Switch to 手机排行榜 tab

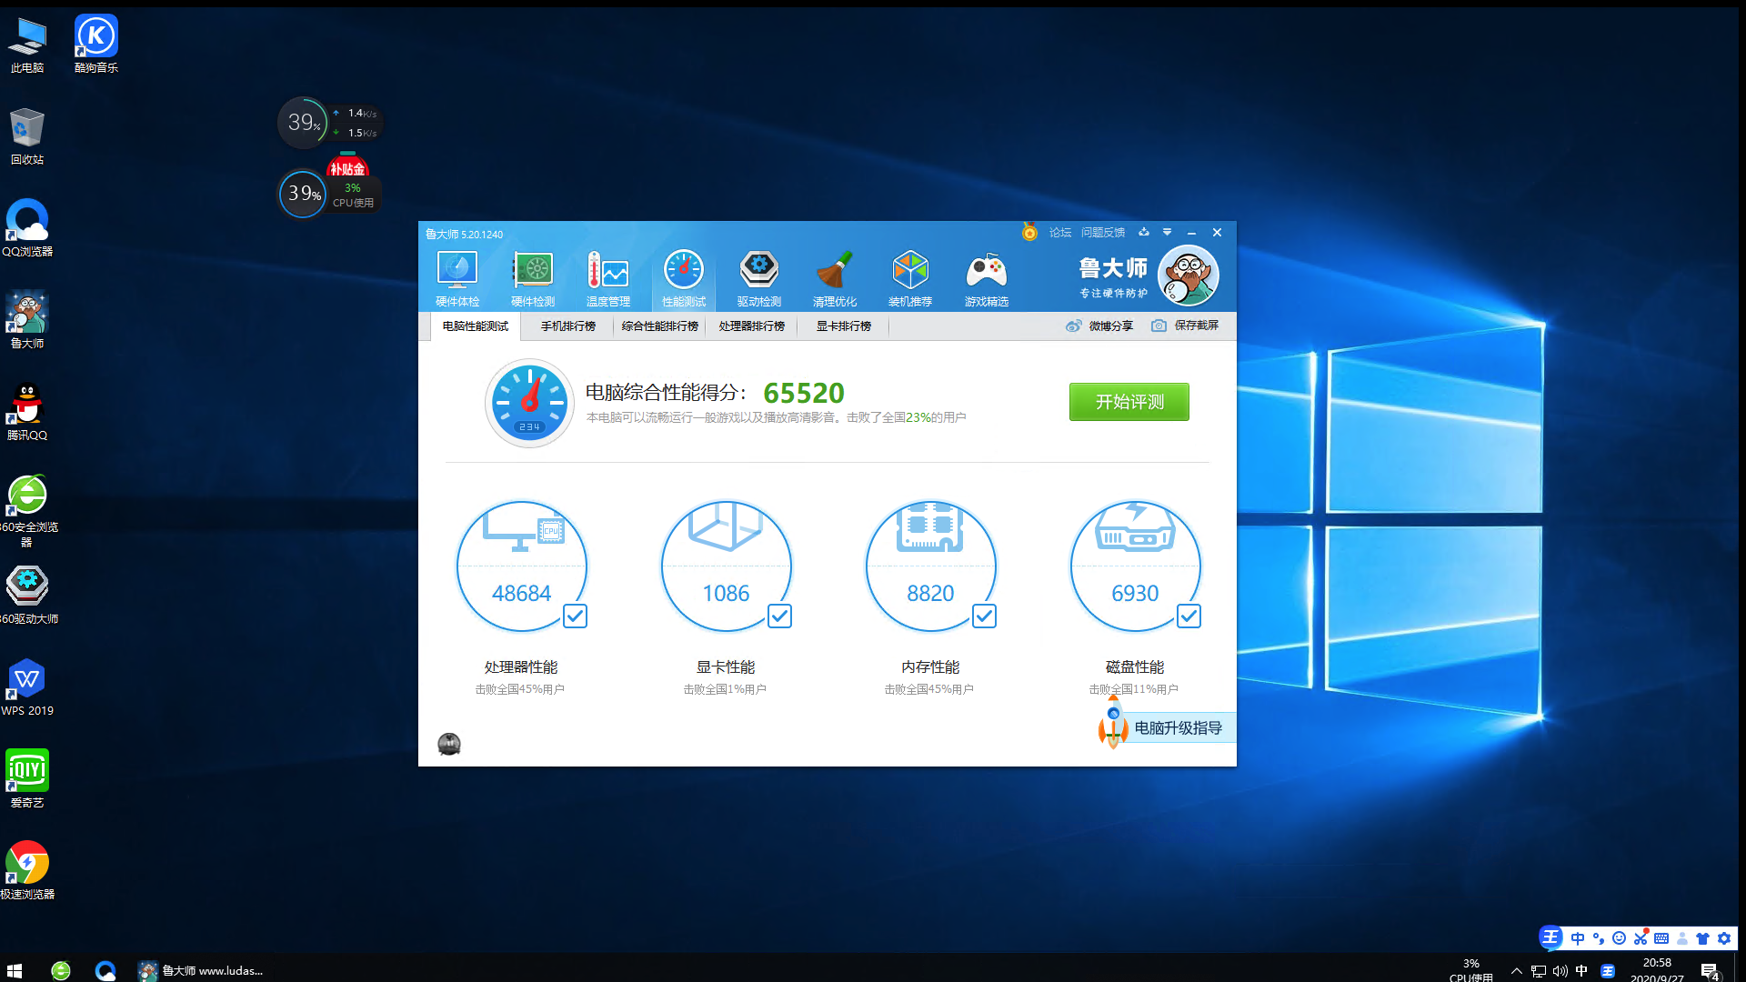click(568, 326)
